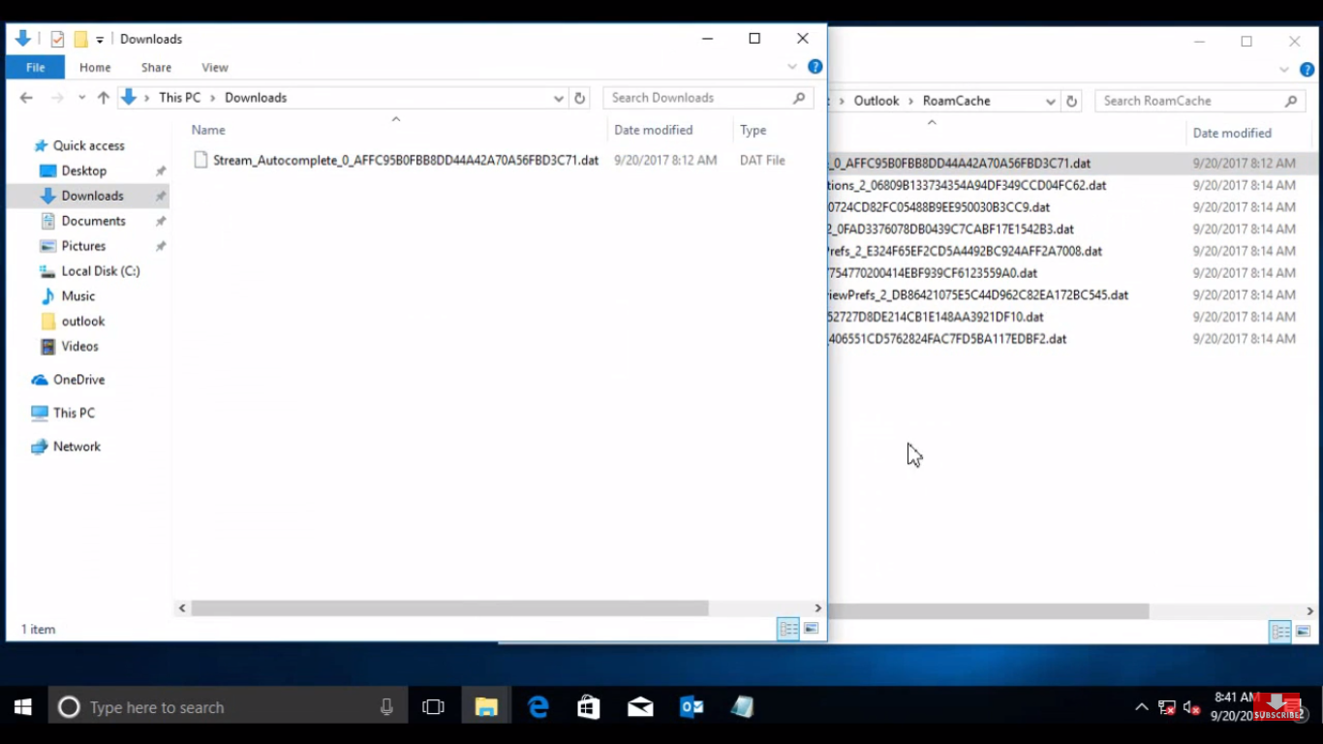Refresh the Downloads folder view
Image resolution: width=1323 pixels, height=744 pixels.
[x=579, y=98]
